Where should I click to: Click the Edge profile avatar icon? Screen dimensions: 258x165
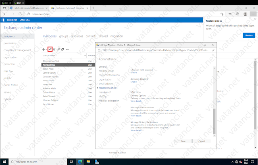(x=246, y=14)
